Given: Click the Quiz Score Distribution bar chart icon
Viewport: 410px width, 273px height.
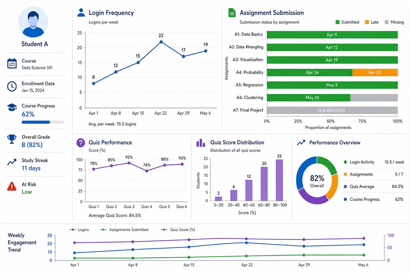Looking at the screenshot, I should pos(201,143).
